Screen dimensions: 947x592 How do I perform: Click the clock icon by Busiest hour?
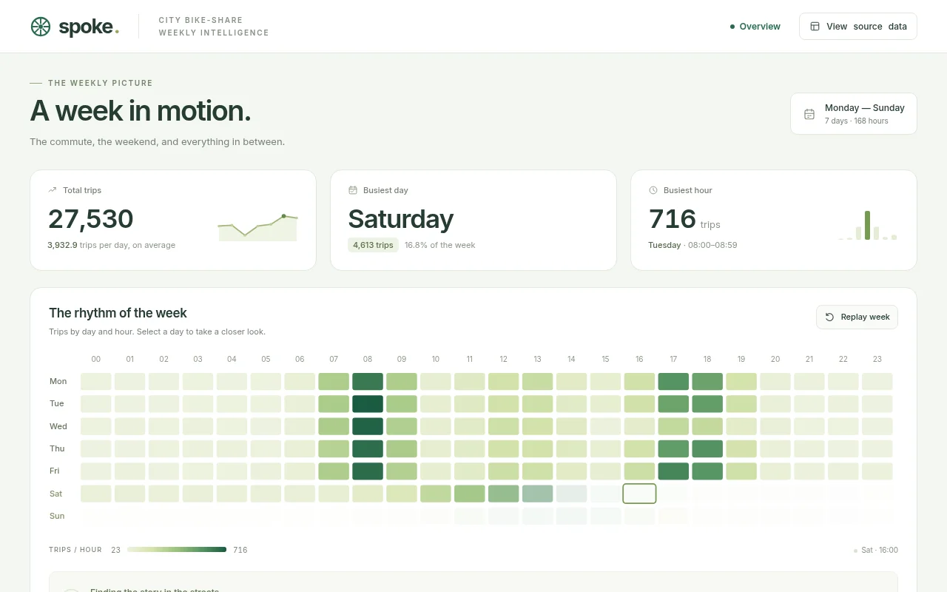tap(653, 190)
